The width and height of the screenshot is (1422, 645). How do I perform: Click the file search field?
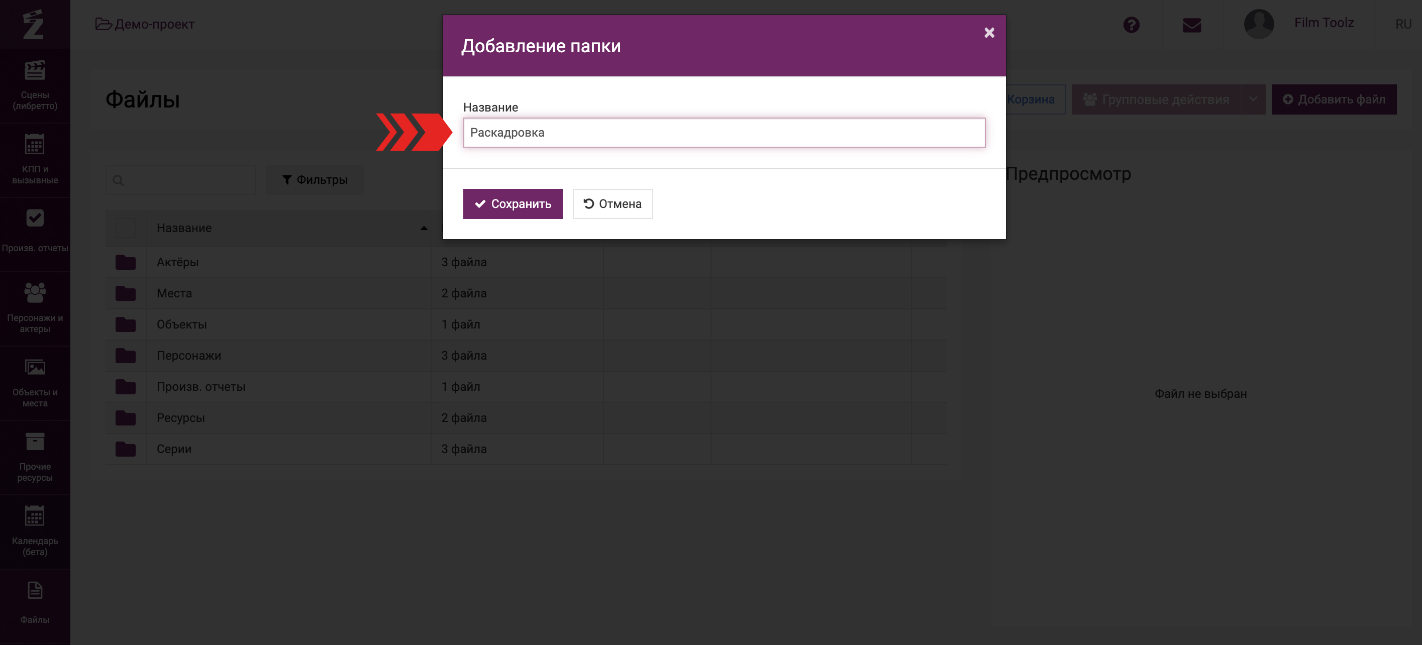pyautogui.click(x=180, y=180)
